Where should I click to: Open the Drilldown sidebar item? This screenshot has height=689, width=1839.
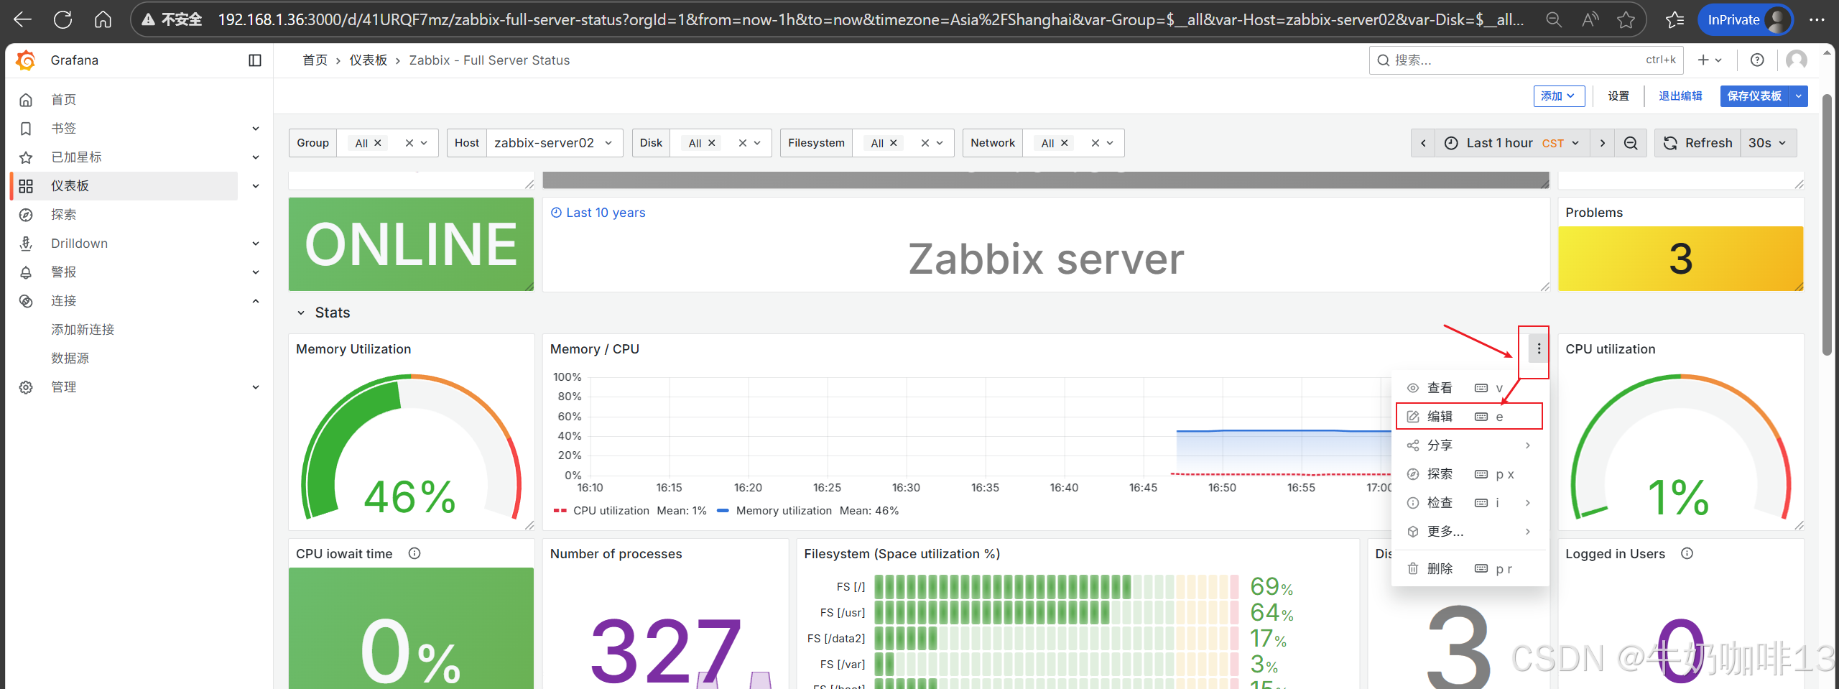[x=79, y=244]
